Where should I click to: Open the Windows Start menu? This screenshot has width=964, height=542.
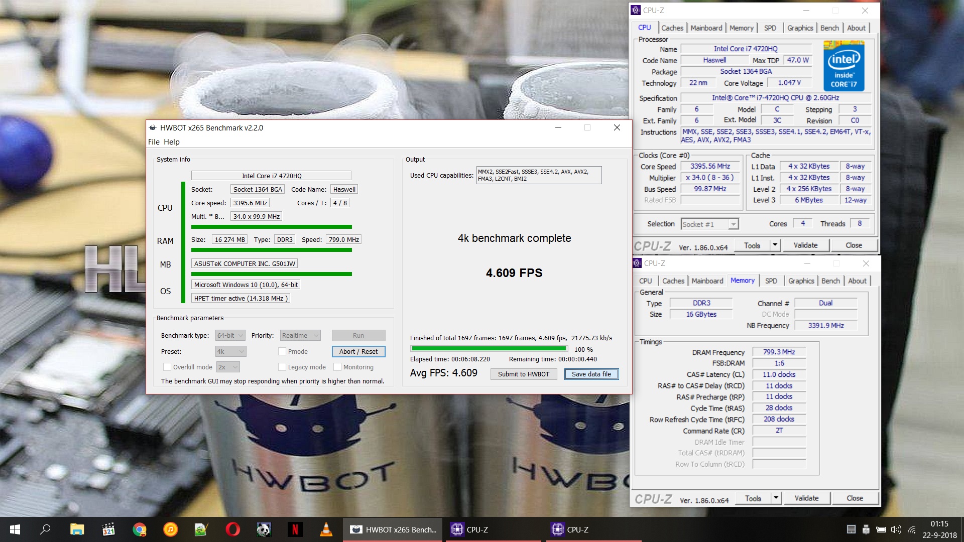(15, 529)
